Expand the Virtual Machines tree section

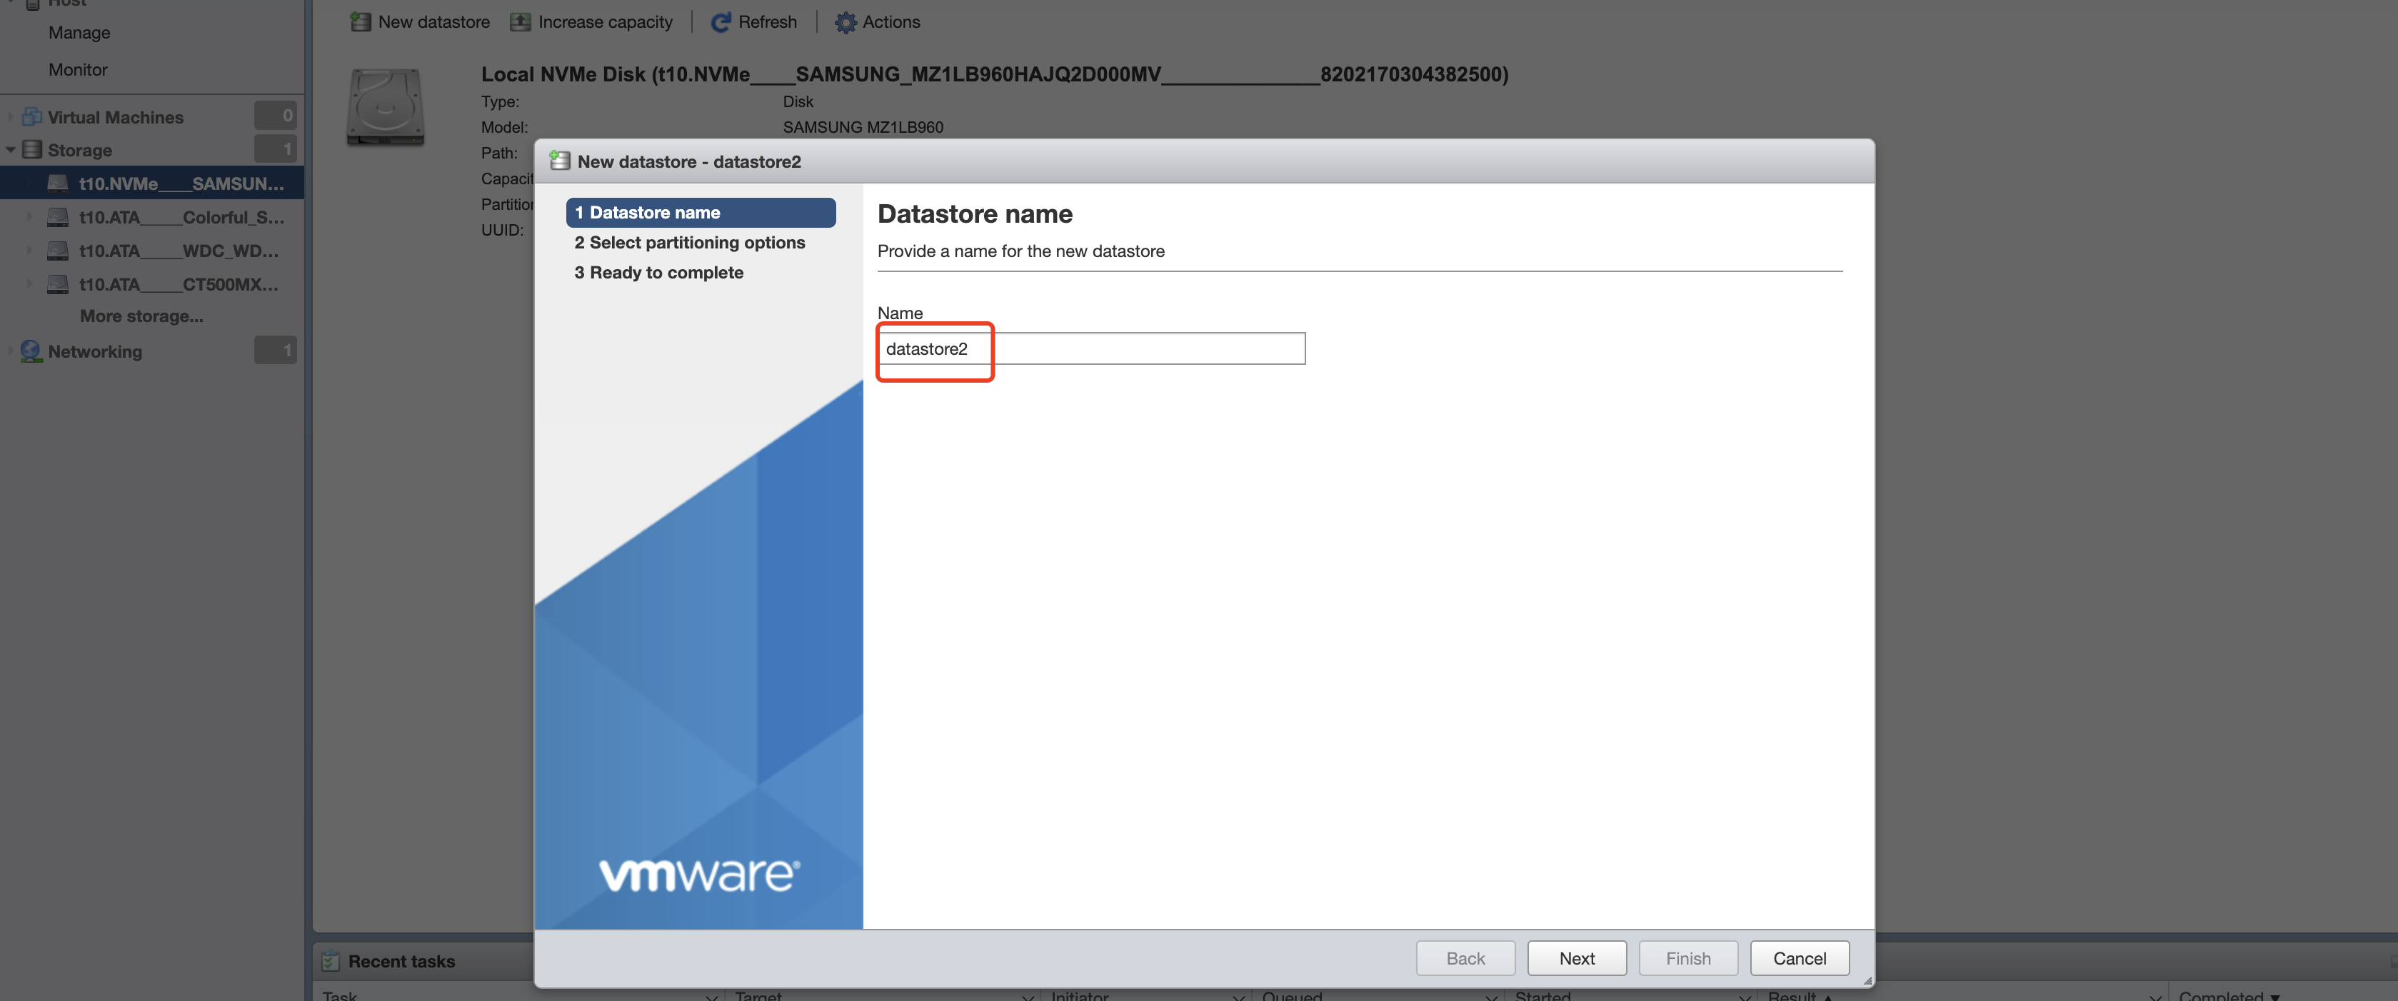(x=10, y=117)
